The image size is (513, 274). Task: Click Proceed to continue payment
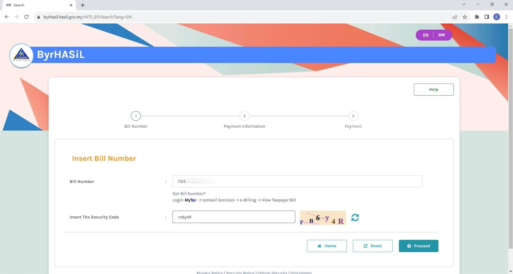418,246
